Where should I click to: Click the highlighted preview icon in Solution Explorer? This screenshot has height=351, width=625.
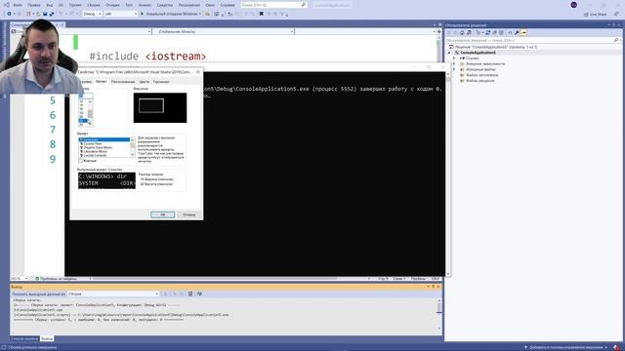point(523,32)
